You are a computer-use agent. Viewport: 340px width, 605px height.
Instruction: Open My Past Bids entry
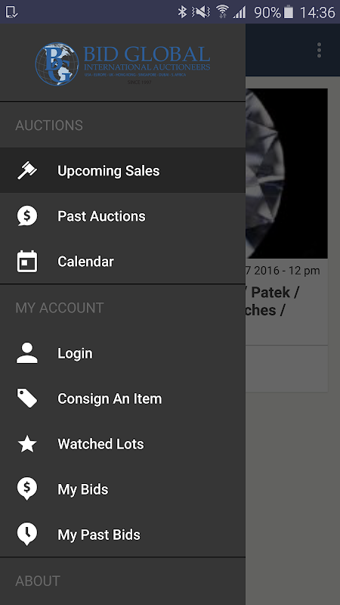[x=122, y=535]
